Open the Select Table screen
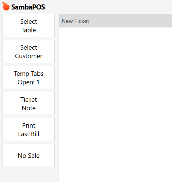Image resolution: width=172 pixels, height=182 pixels. click(28, 25)
